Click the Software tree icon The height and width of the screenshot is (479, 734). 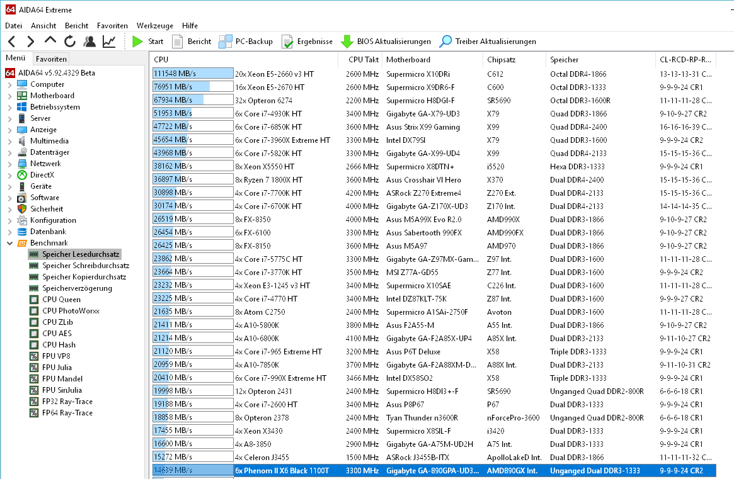point(22,198)
